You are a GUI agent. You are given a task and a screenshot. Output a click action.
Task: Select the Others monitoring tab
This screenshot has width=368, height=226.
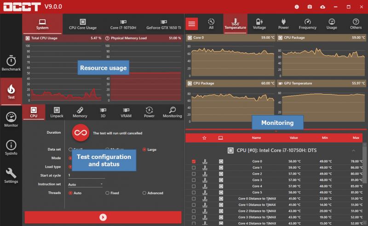[x=356, y=24]
